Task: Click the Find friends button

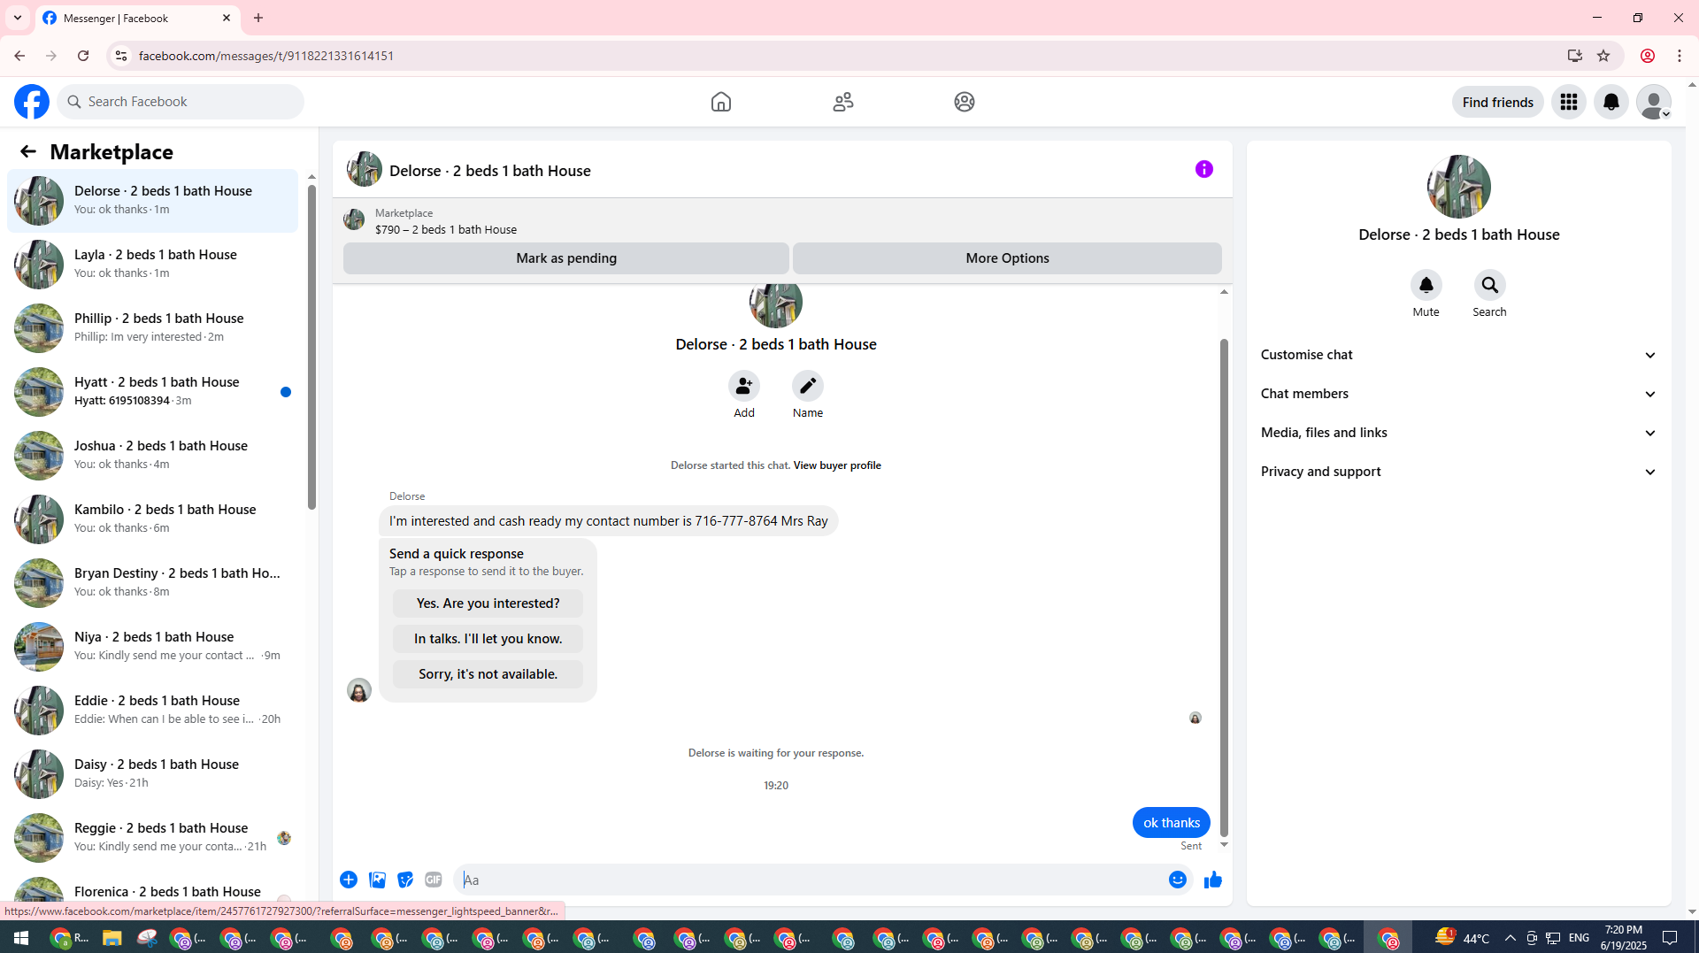Action: (1498, 102)
